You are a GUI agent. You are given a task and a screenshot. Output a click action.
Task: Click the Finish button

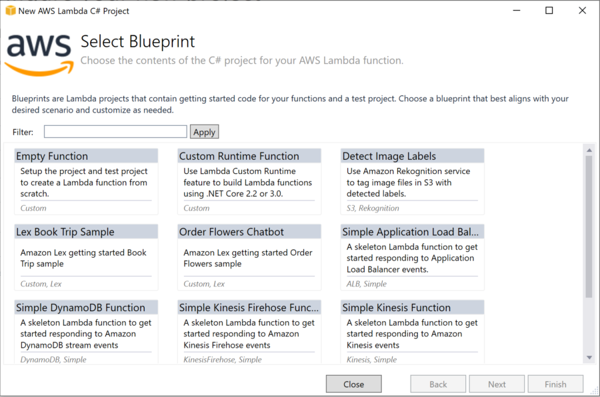coord(555,384)
